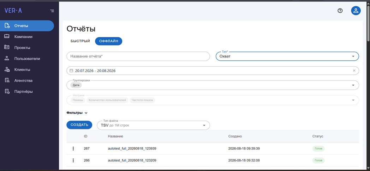Open the Тип файла dropdown (TSV)

pyautogui.click(x=153, y=125)
